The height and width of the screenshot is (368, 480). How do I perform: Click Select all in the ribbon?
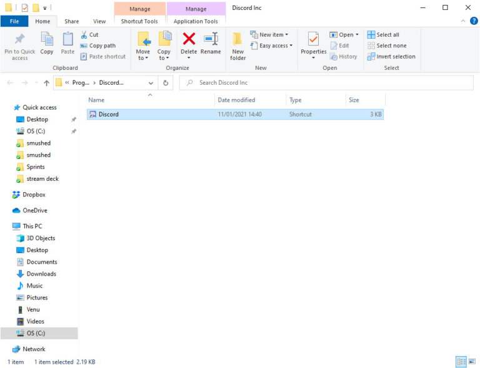click(x=383, y=35)
